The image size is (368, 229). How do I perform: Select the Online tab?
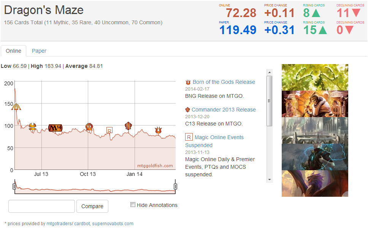(14, 51)
